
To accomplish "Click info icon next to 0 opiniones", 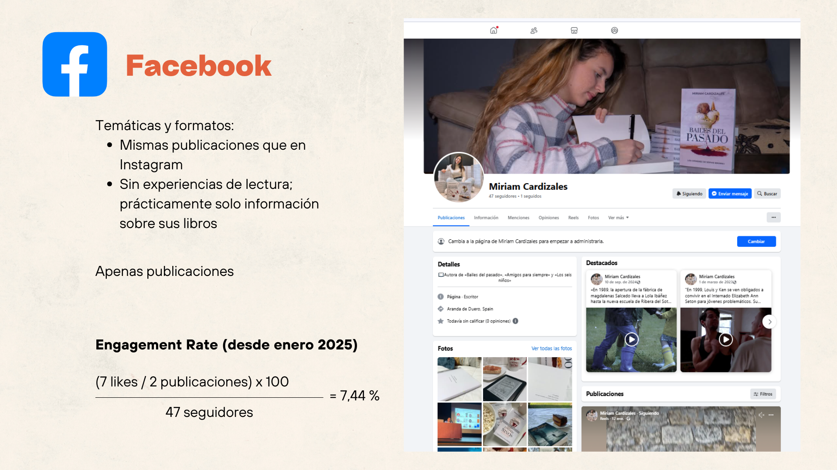I will coord(515,321).
